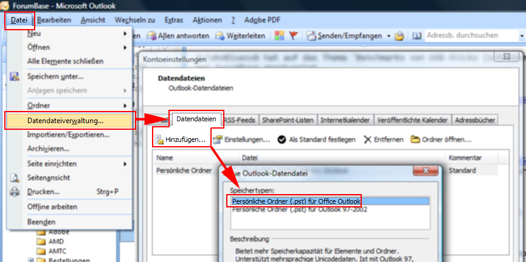Viewport: 526px width, 262px height.
Task: Click the Einstellungen icon
Action: click(218, 139)
